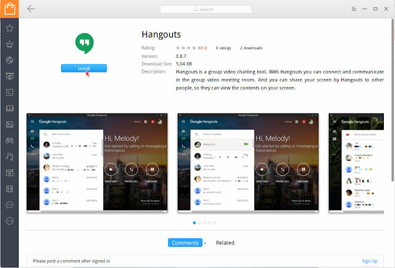Click the Sign Up link
Screen dimensions: 395x268
tap(370, 261)
